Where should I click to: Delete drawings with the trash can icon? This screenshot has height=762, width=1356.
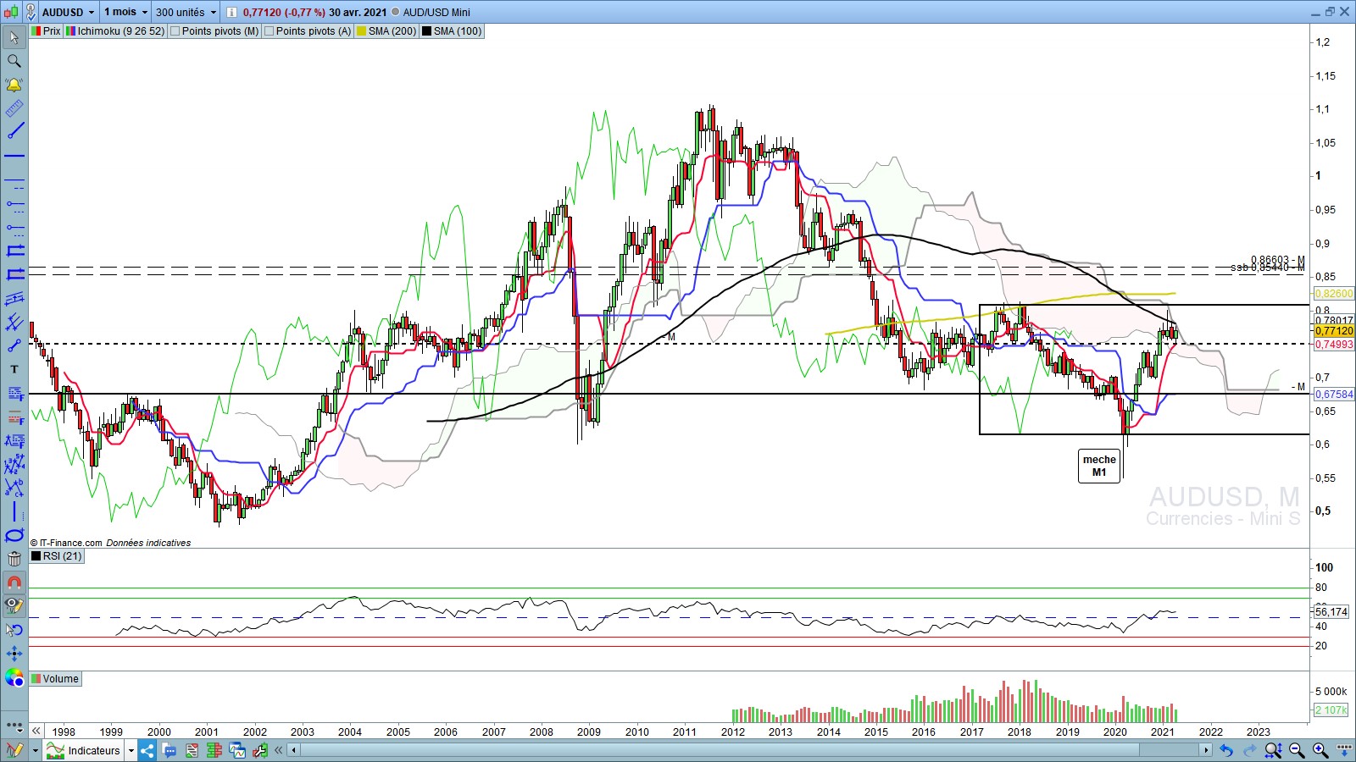(x=14, y=559)
